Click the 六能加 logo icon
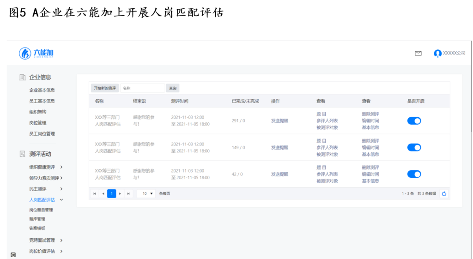This screenshot has height=259, width=473. click(x=25, y=54)
